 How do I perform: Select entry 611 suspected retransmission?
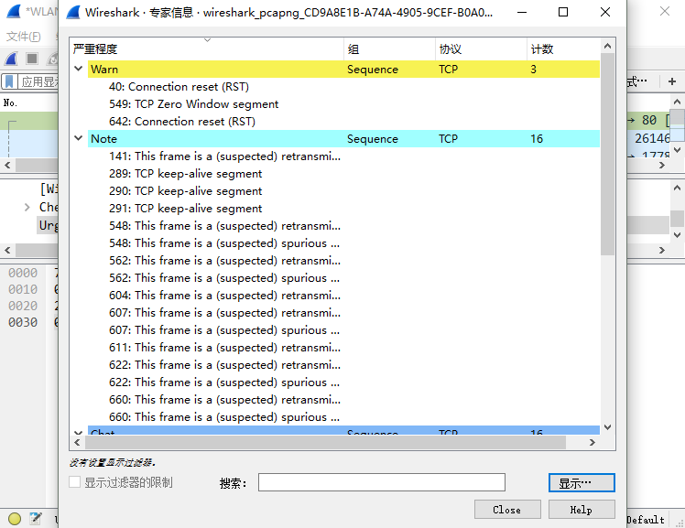[224, 348]
